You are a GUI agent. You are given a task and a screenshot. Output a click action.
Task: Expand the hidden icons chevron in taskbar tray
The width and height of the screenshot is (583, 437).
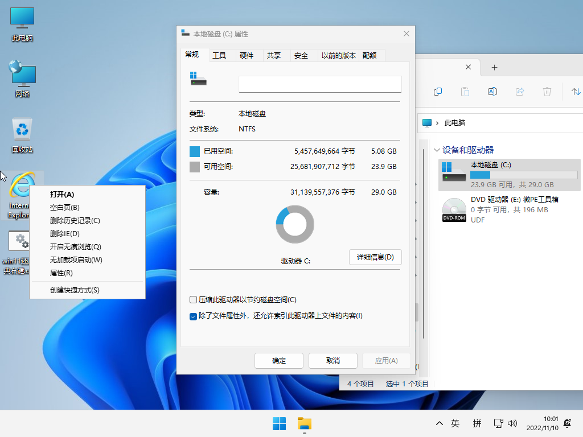(439, 423)
